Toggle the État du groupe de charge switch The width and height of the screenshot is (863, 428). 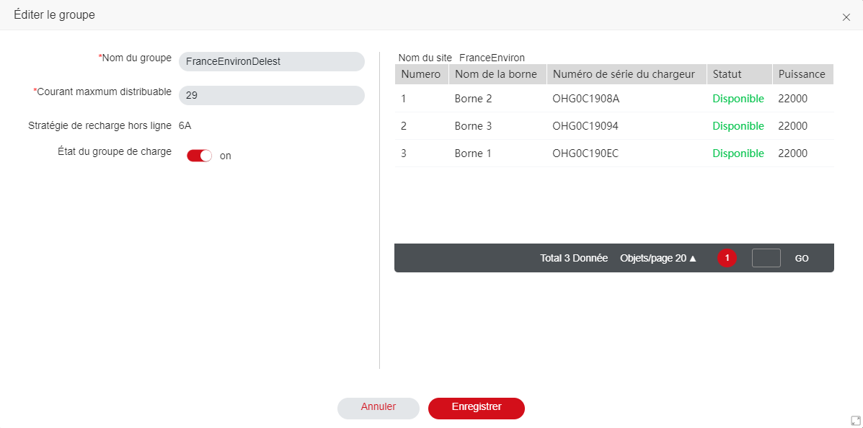pos(199,156)
